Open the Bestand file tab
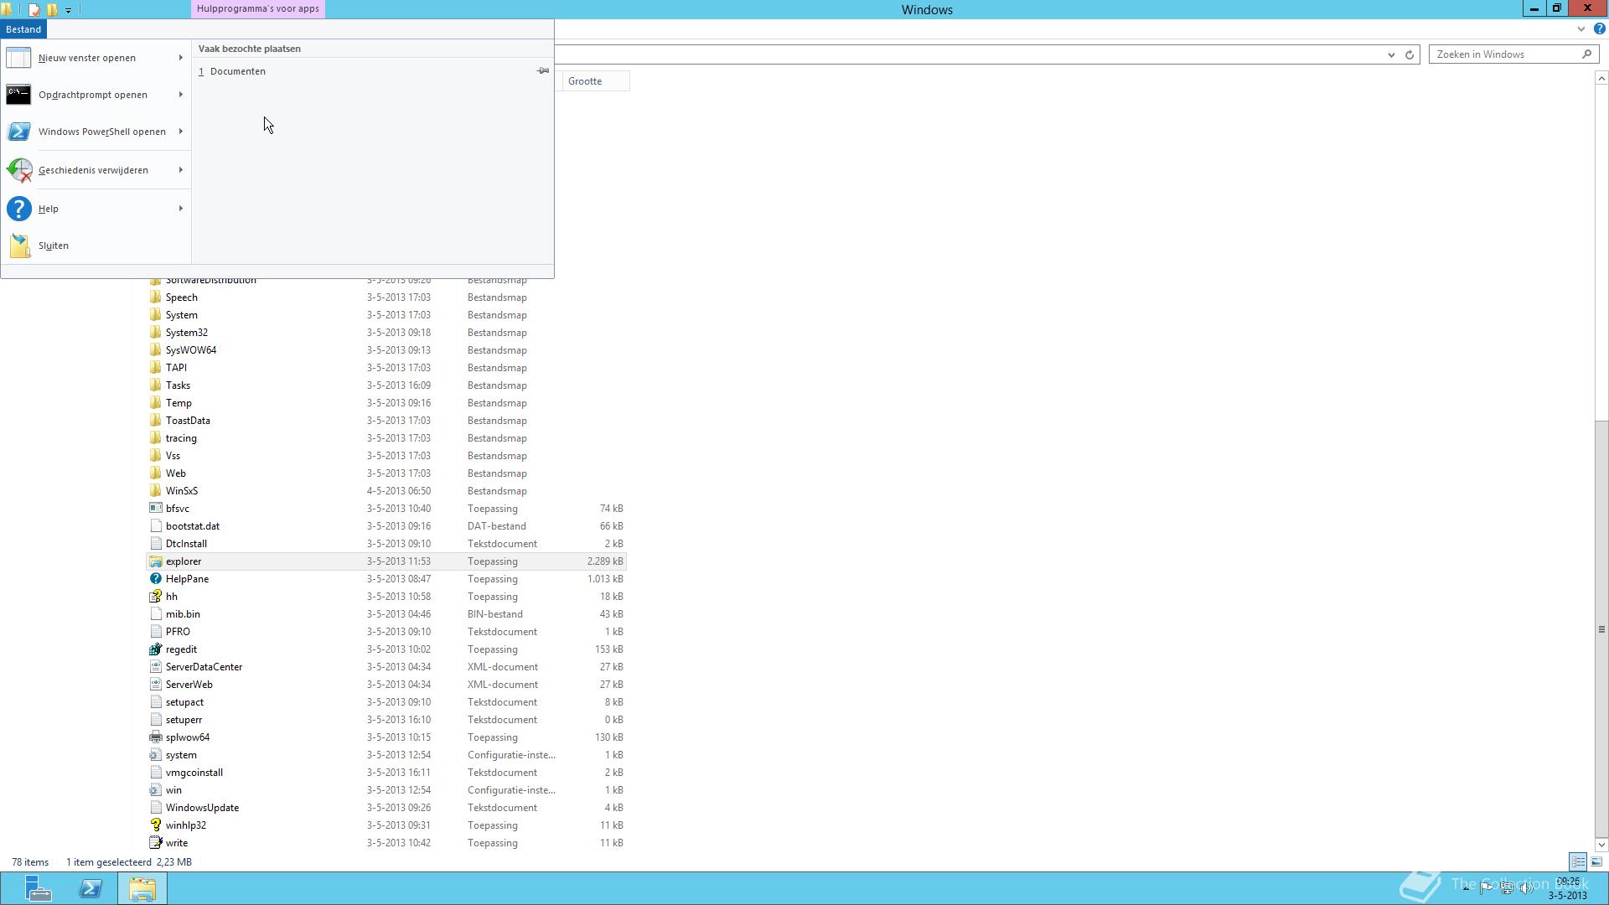The image size is (1609, 905). pos(23,29)
